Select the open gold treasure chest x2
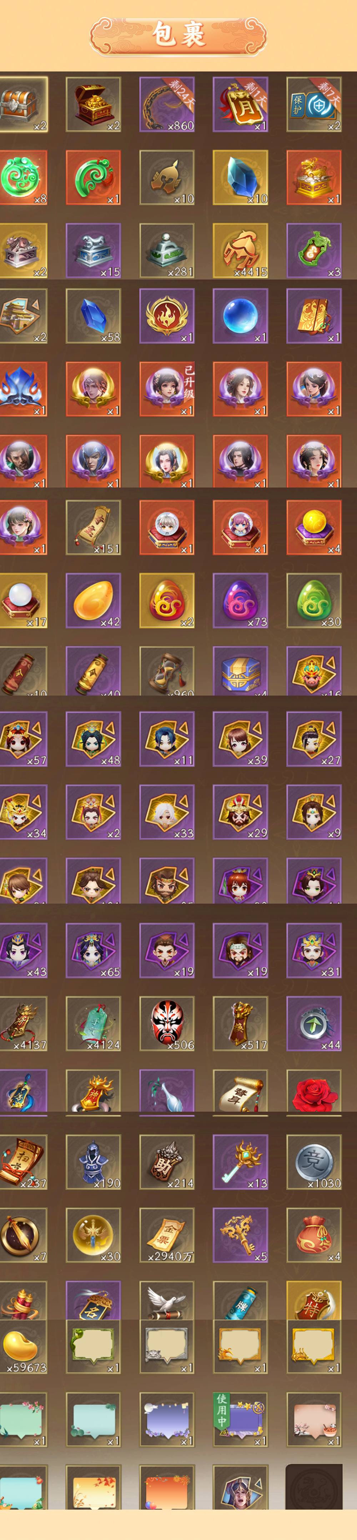The image size is (357, 1540). pos(93,104)
